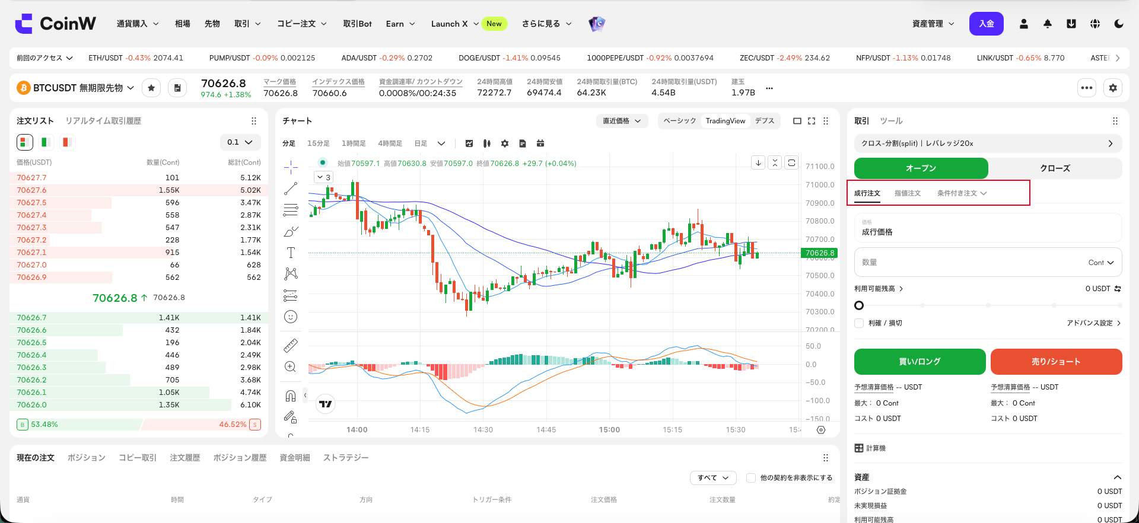Add BTCUSDT to favorites with star icon
This screenshot has width=1139, height=523.
(151, 88)
